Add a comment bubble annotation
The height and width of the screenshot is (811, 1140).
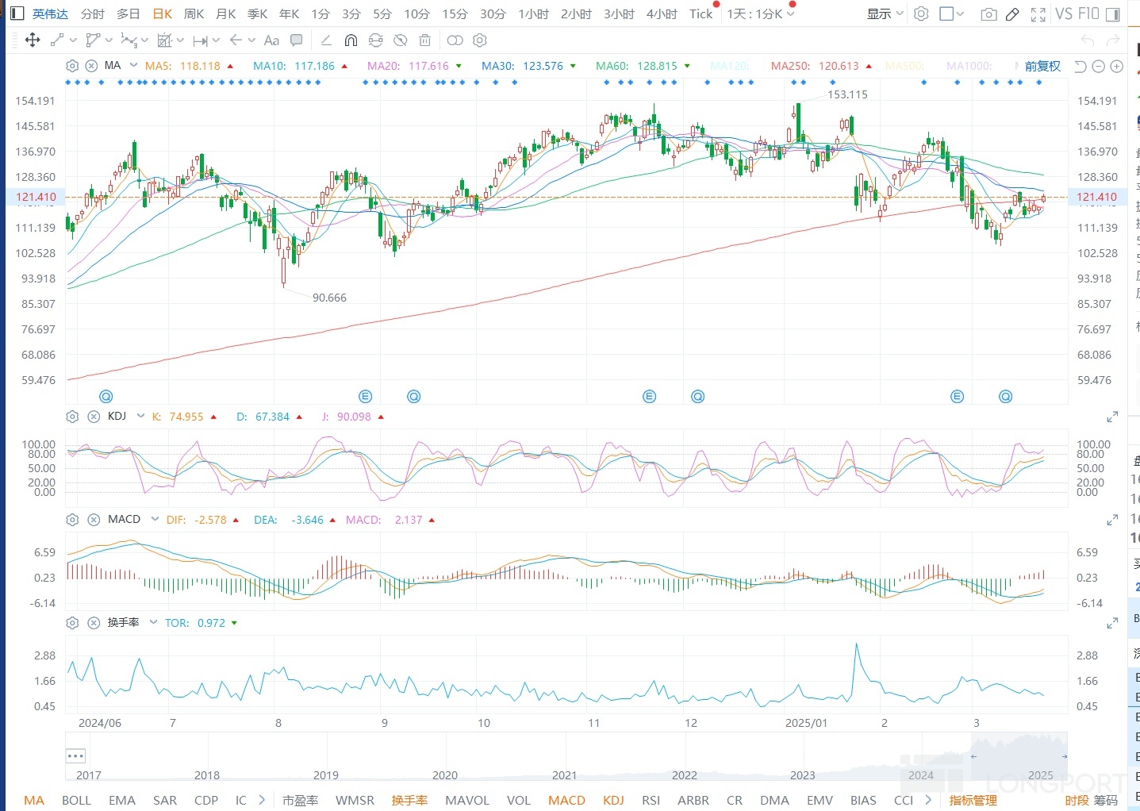(x=297, y=40)
